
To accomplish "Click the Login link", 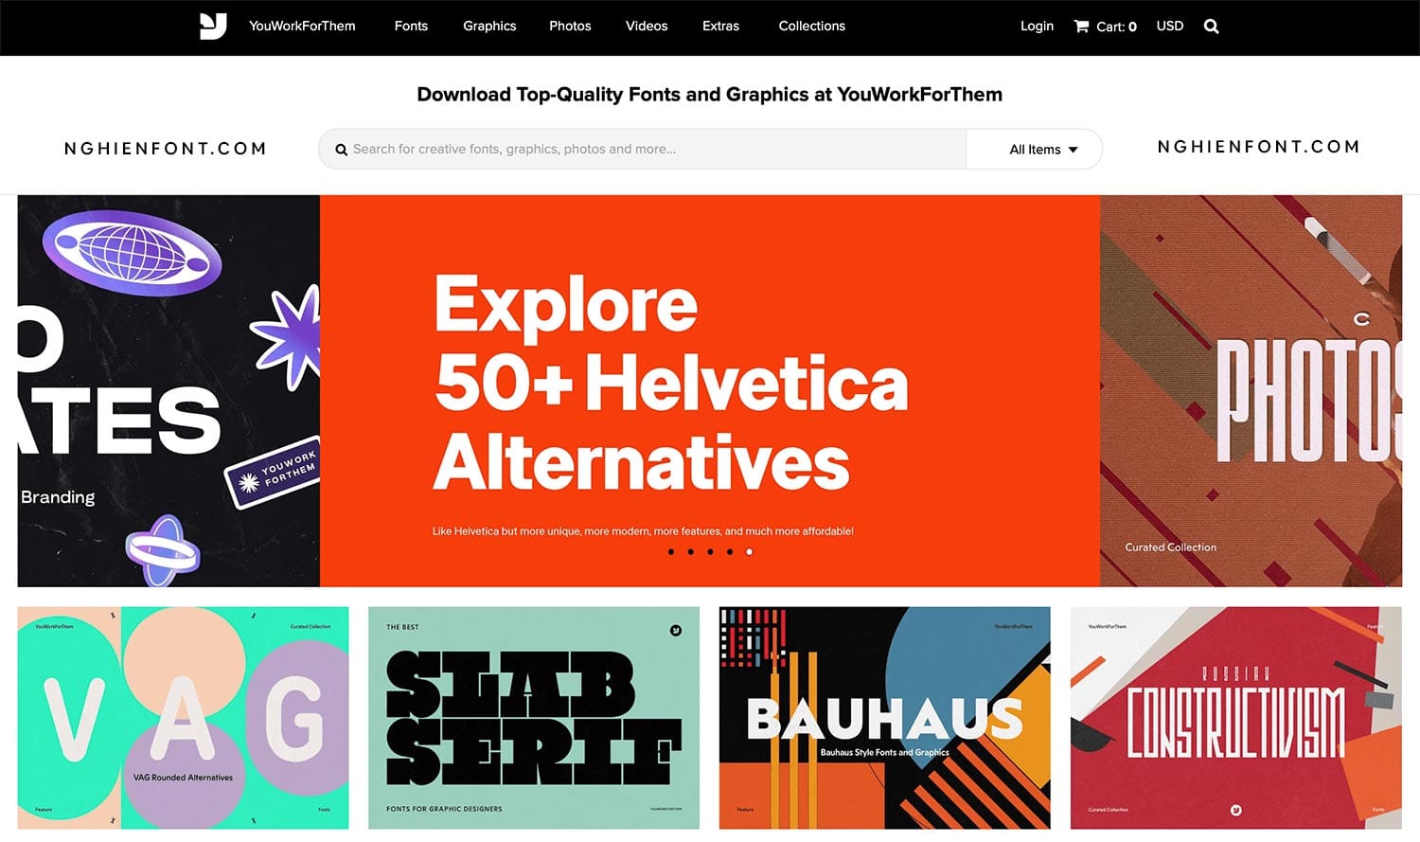I will point(1037,26).
